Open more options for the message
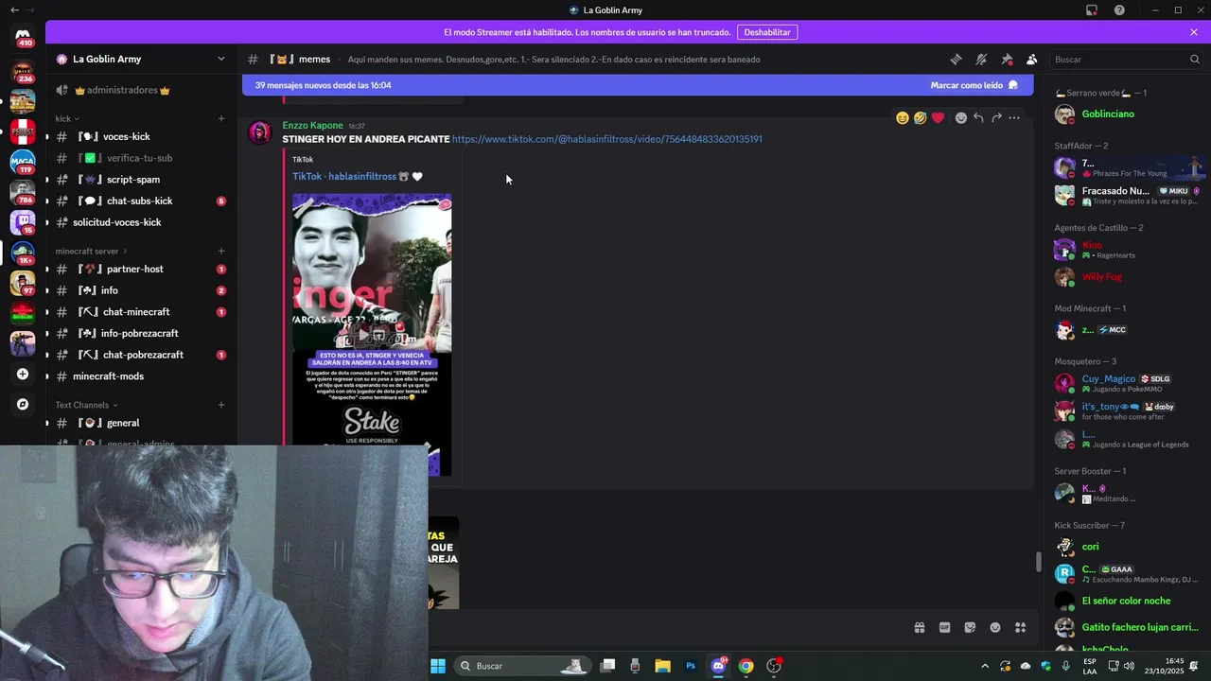Image resolution: width=1211 pixels, height=681 pixels. coord(1014,118)
